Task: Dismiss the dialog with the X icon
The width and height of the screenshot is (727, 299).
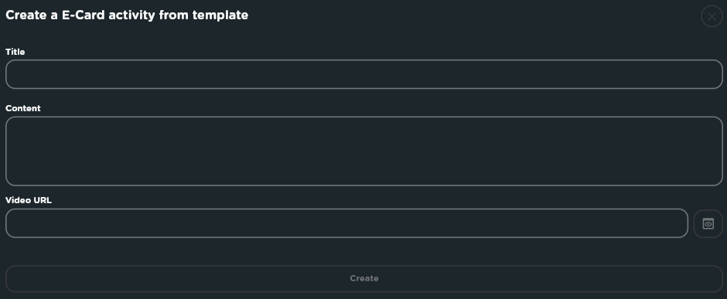Action: (712, 16)
